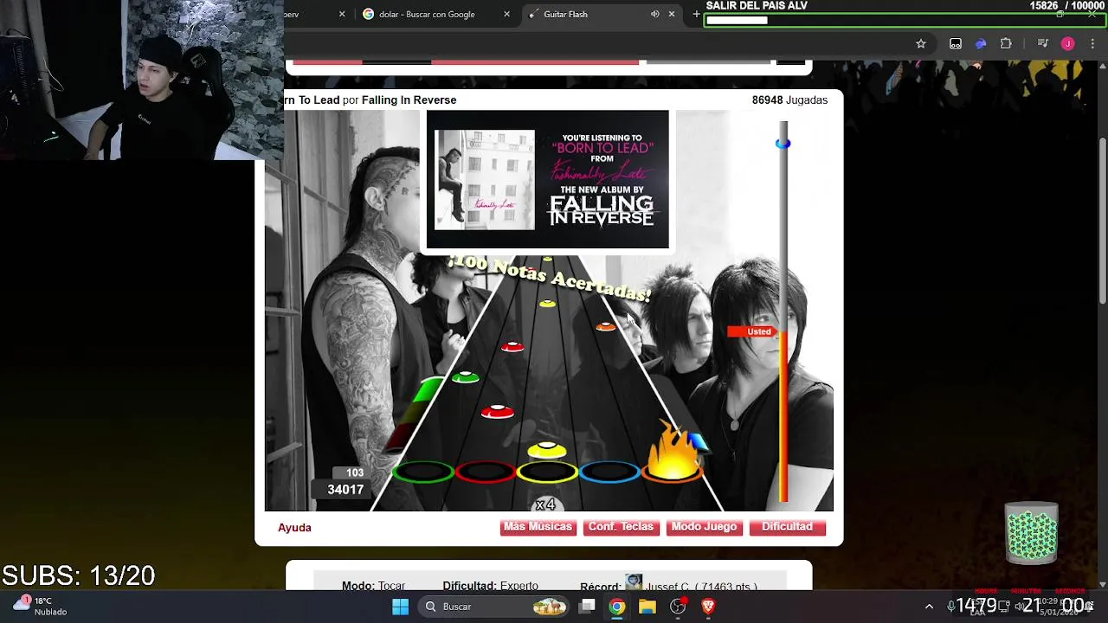Click the 34017 score readout

pos(345,490)
